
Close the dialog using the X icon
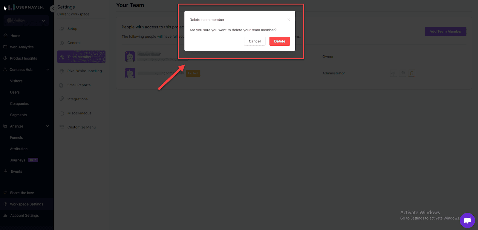(289, 20)
